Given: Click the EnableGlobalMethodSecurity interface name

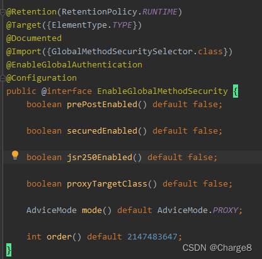Looking at the screenshot, I should pos(162,91).
